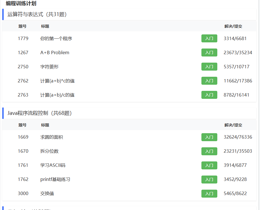Click the 入门 badge for problem 1761
Screen dimensions: 260x210
click(209, 165)
